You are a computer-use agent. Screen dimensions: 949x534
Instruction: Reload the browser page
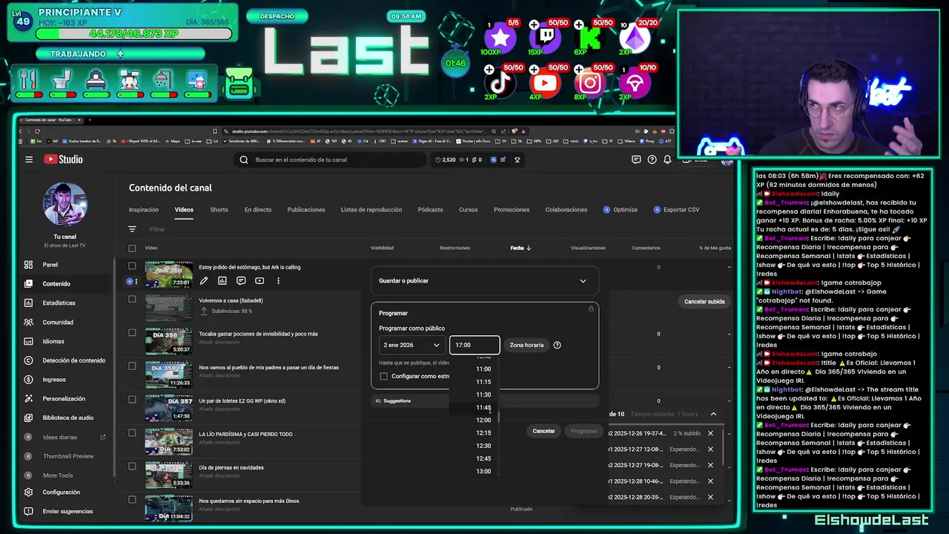tap(36, 131)
